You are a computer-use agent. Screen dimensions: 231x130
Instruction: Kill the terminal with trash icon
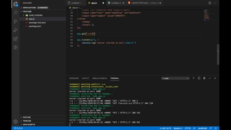204,78
